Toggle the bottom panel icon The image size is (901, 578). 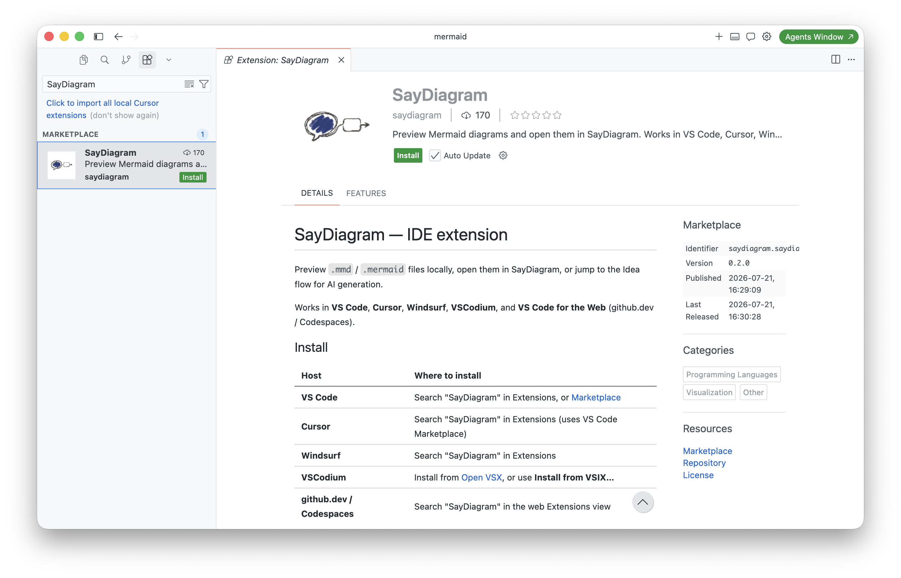point(735,36)
